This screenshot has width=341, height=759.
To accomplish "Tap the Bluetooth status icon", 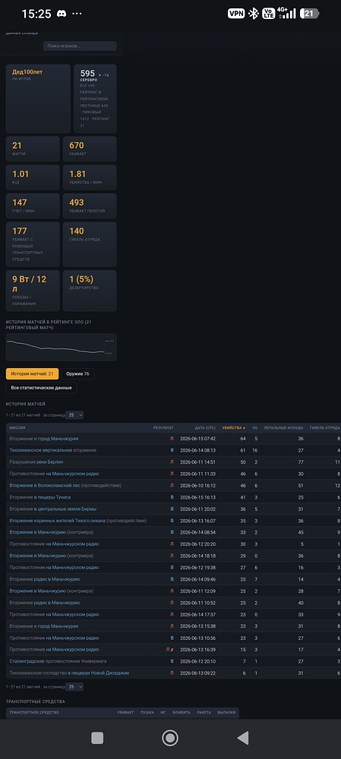I will 254,14.
